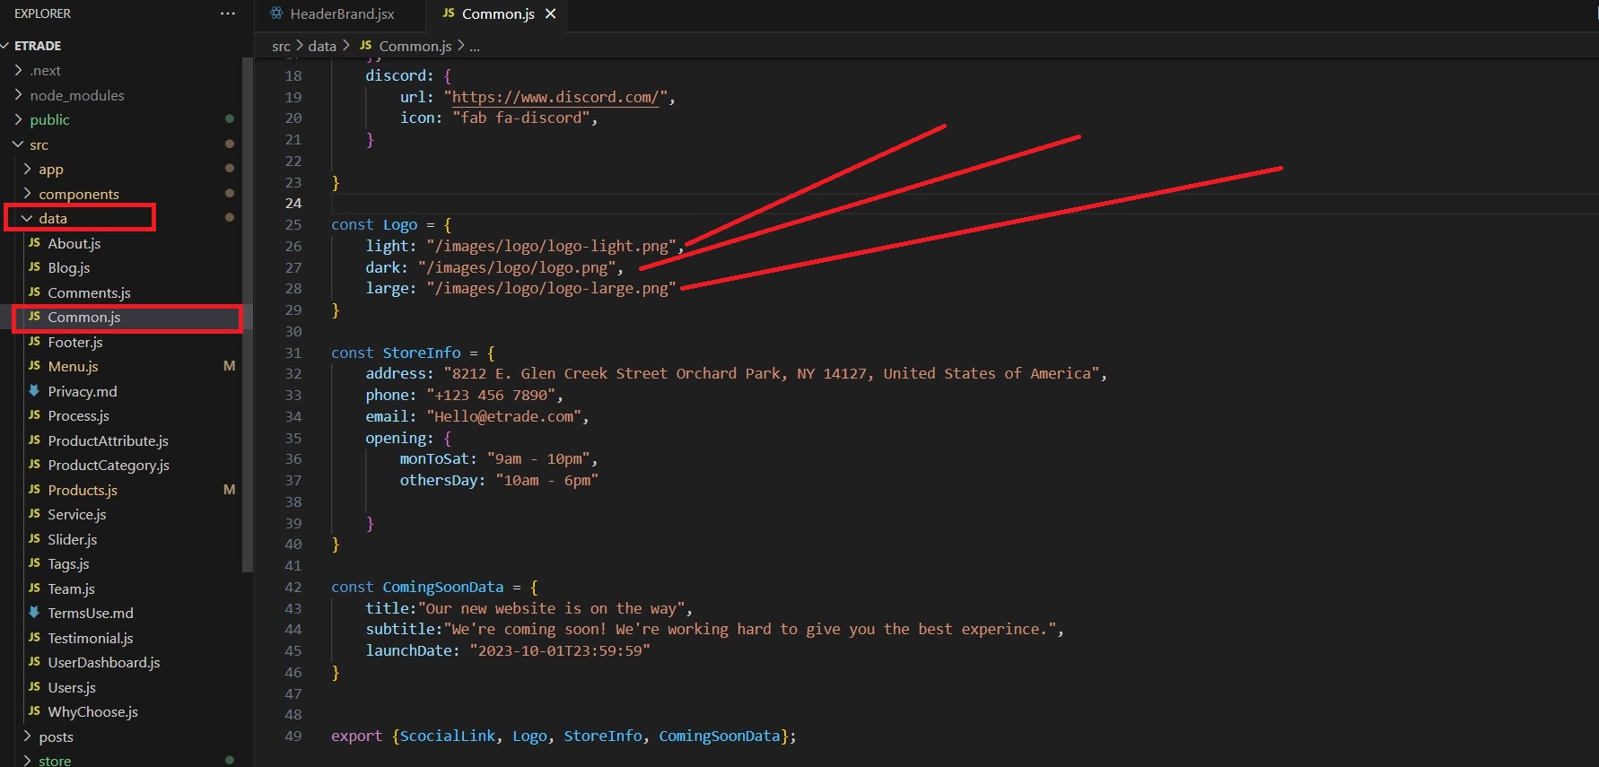Click the Common.js breadcrumb segment
This screenshot has height=767, width=1599.
tap(415, 46)
